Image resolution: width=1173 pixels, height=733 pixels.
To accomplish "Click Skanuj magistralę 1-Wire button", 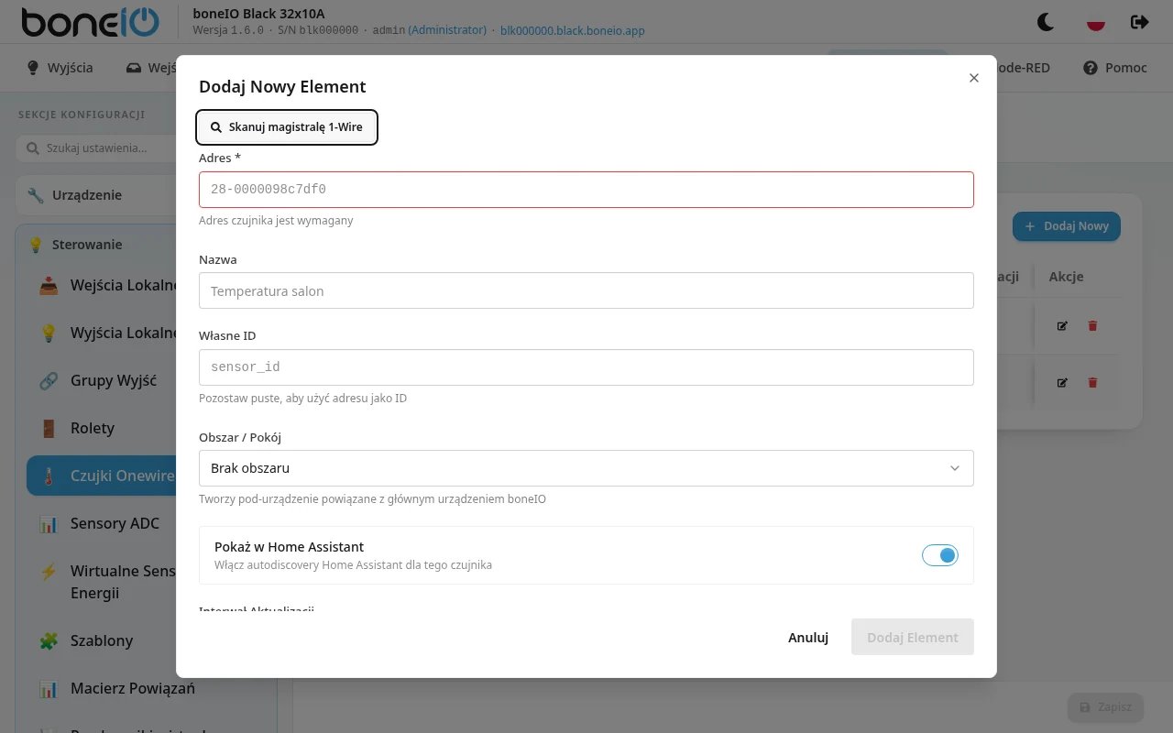I will (287, 127).
